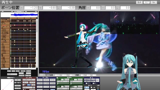Select the 右足IK bone row
Screen dimensions: 160x90
coord(5,31)
